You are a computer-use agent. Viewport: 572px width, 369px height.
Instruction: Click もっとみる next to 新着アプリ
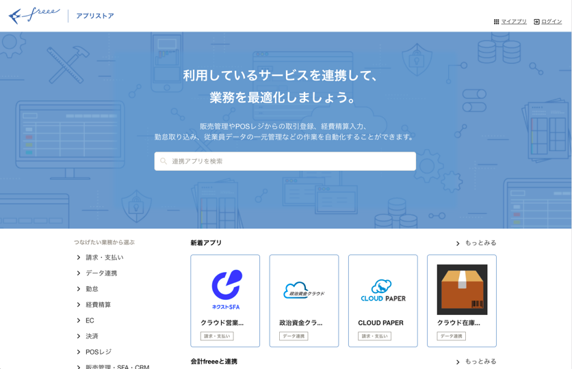pos(480,243)
